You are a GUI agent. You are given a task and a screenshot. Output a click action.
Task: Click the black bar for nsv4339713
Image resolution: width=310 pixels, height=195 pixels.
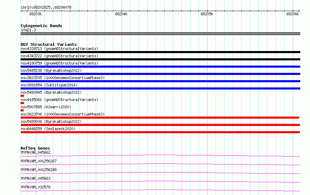pos(160,52)
